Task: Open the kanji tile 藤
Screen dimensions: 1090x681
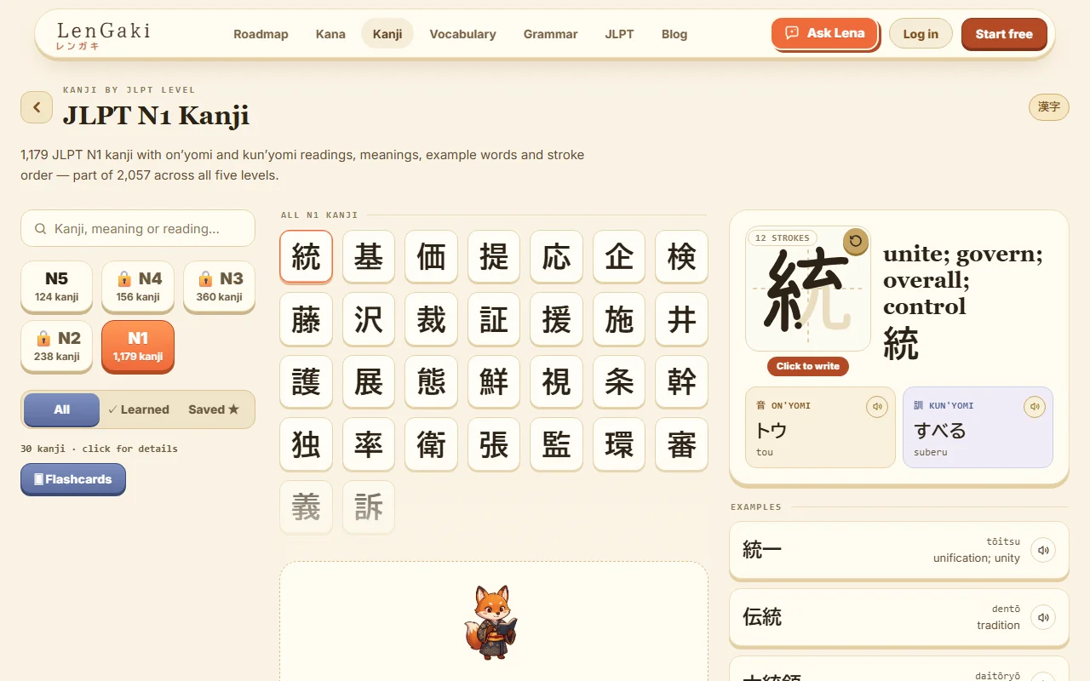Action: [x=306, y=319]
